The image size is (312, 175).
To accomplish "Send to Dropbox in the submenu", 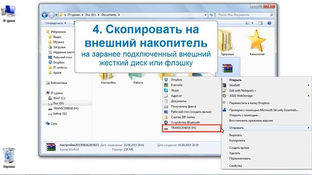I will 192,80.
